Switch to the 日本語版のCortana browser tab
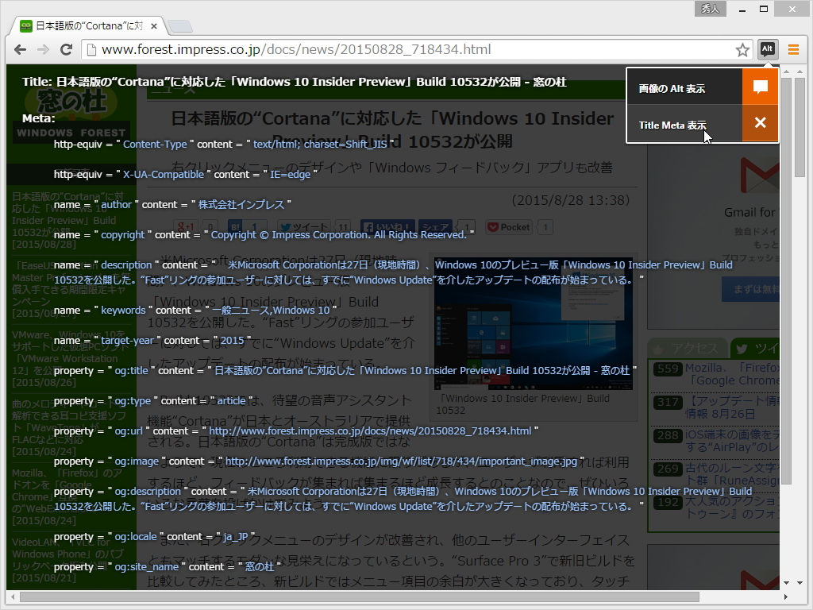This screenshot has width=813, height=610. pyautogui.click(x=88, y=26)
